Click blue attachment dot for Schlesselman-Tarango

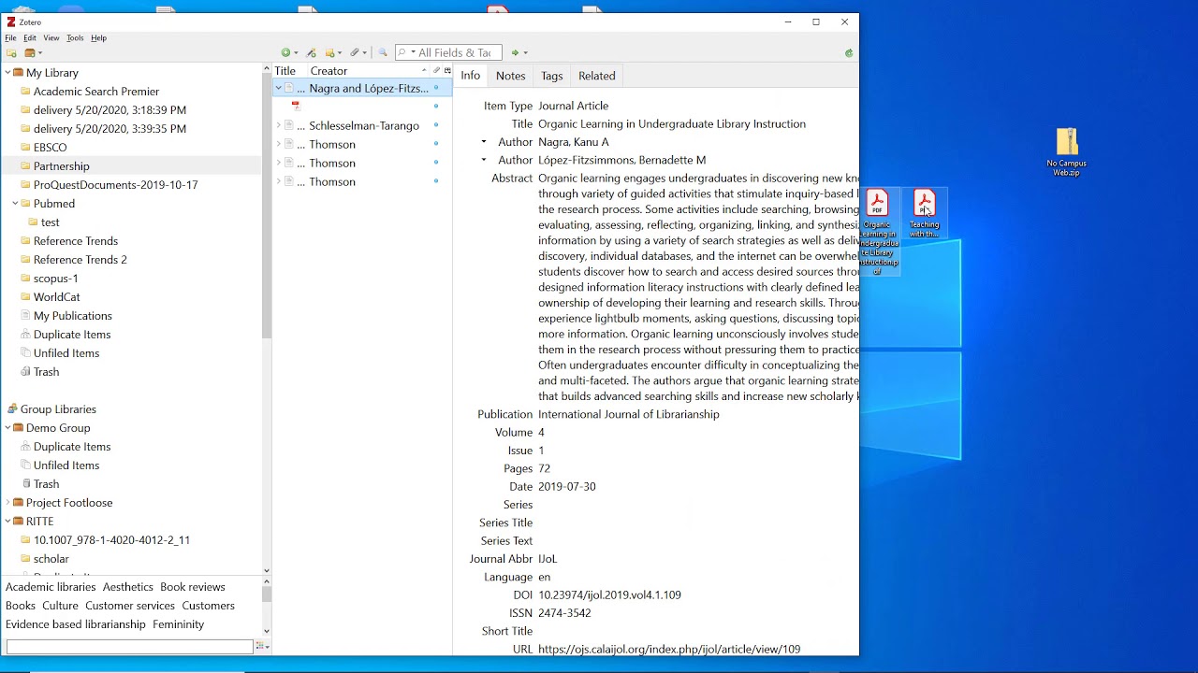(436, 125)
